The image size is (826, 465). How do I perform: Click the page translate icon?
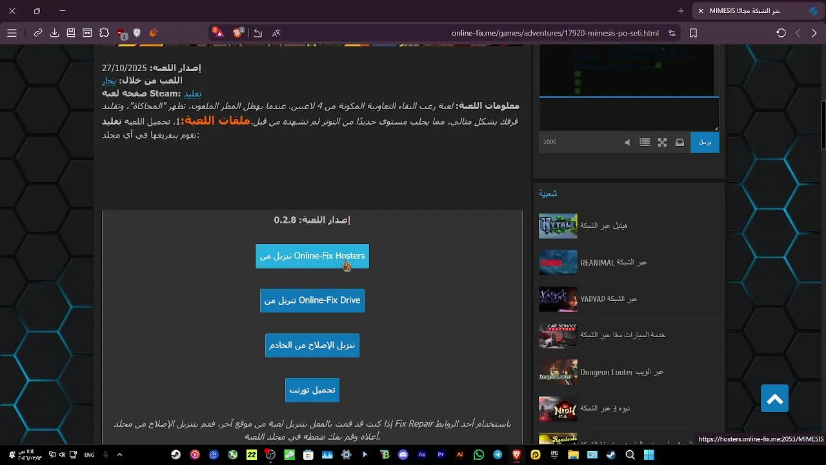pos(276,33)
